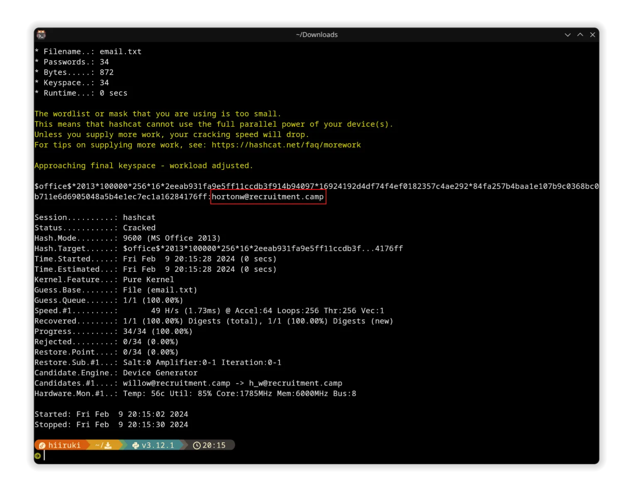Click the cracked password hortonw@recruitment.camp
The width and height of the screenshot is (633, 504).
point(268,197)
